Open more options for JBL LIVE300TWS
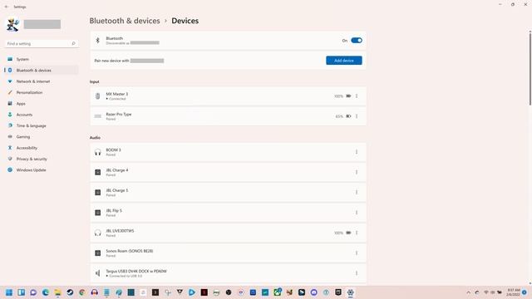Viewport: 532px width, 299px height. tap(357, 233)
